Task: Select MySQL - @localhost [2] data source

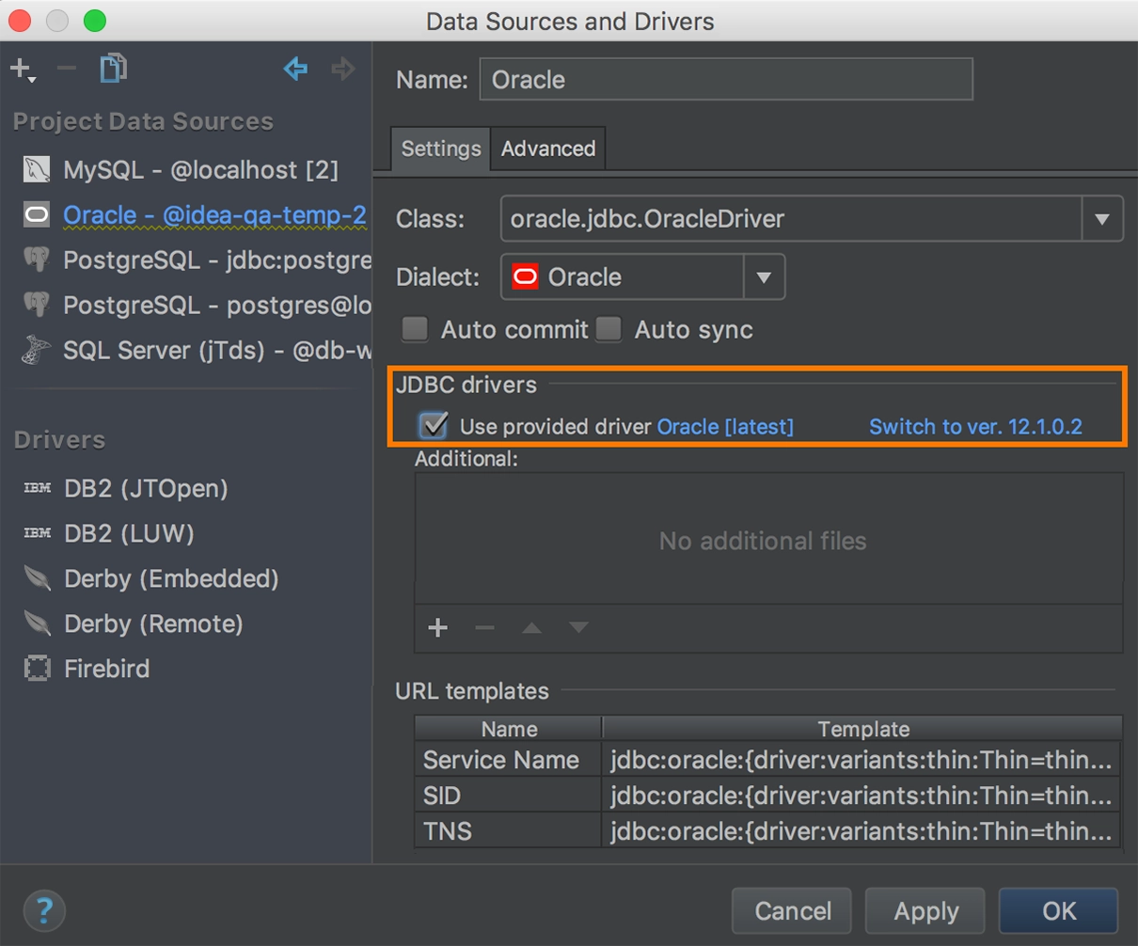Action: pyautogui.click(x=200, y=170)
